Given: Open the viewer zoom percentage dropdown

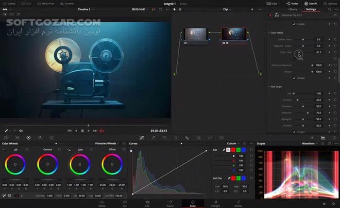Looking at the screenshot, I should tap(7, 9).
